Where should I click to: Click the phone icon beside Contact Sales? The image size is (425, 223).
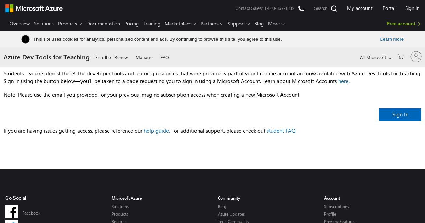(x=301, y=8)
